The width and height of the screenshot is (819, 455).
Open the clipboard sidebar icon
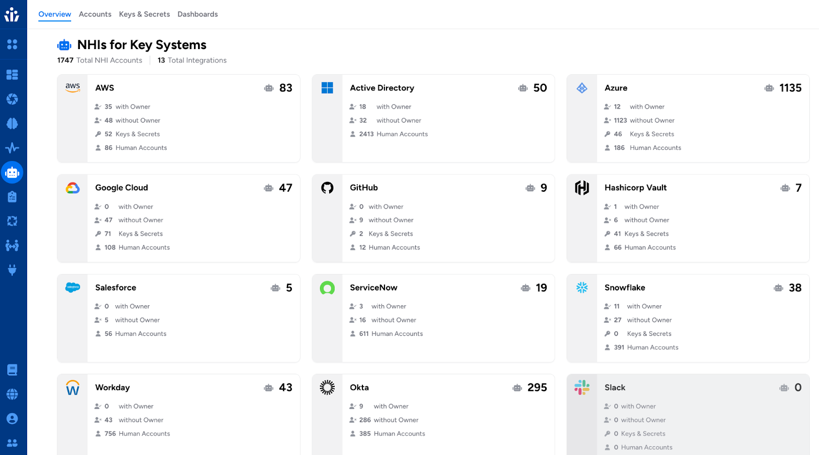click(x=12, y=197)
